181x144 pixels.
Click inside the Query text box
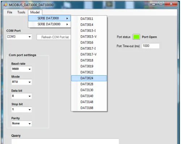pos(65,141)
